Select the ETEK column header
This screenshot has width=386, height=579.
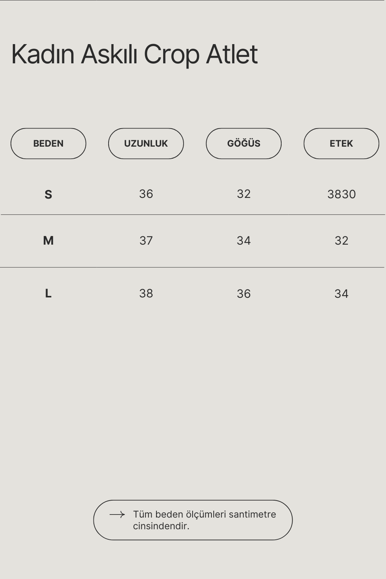pyautogui.click(x=341, y=144)
